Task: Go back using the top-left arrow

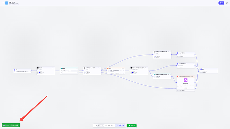Action: 3,3
